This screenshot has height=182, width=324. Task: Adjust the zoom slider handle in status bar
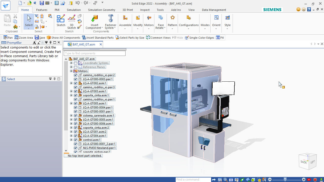285,179
